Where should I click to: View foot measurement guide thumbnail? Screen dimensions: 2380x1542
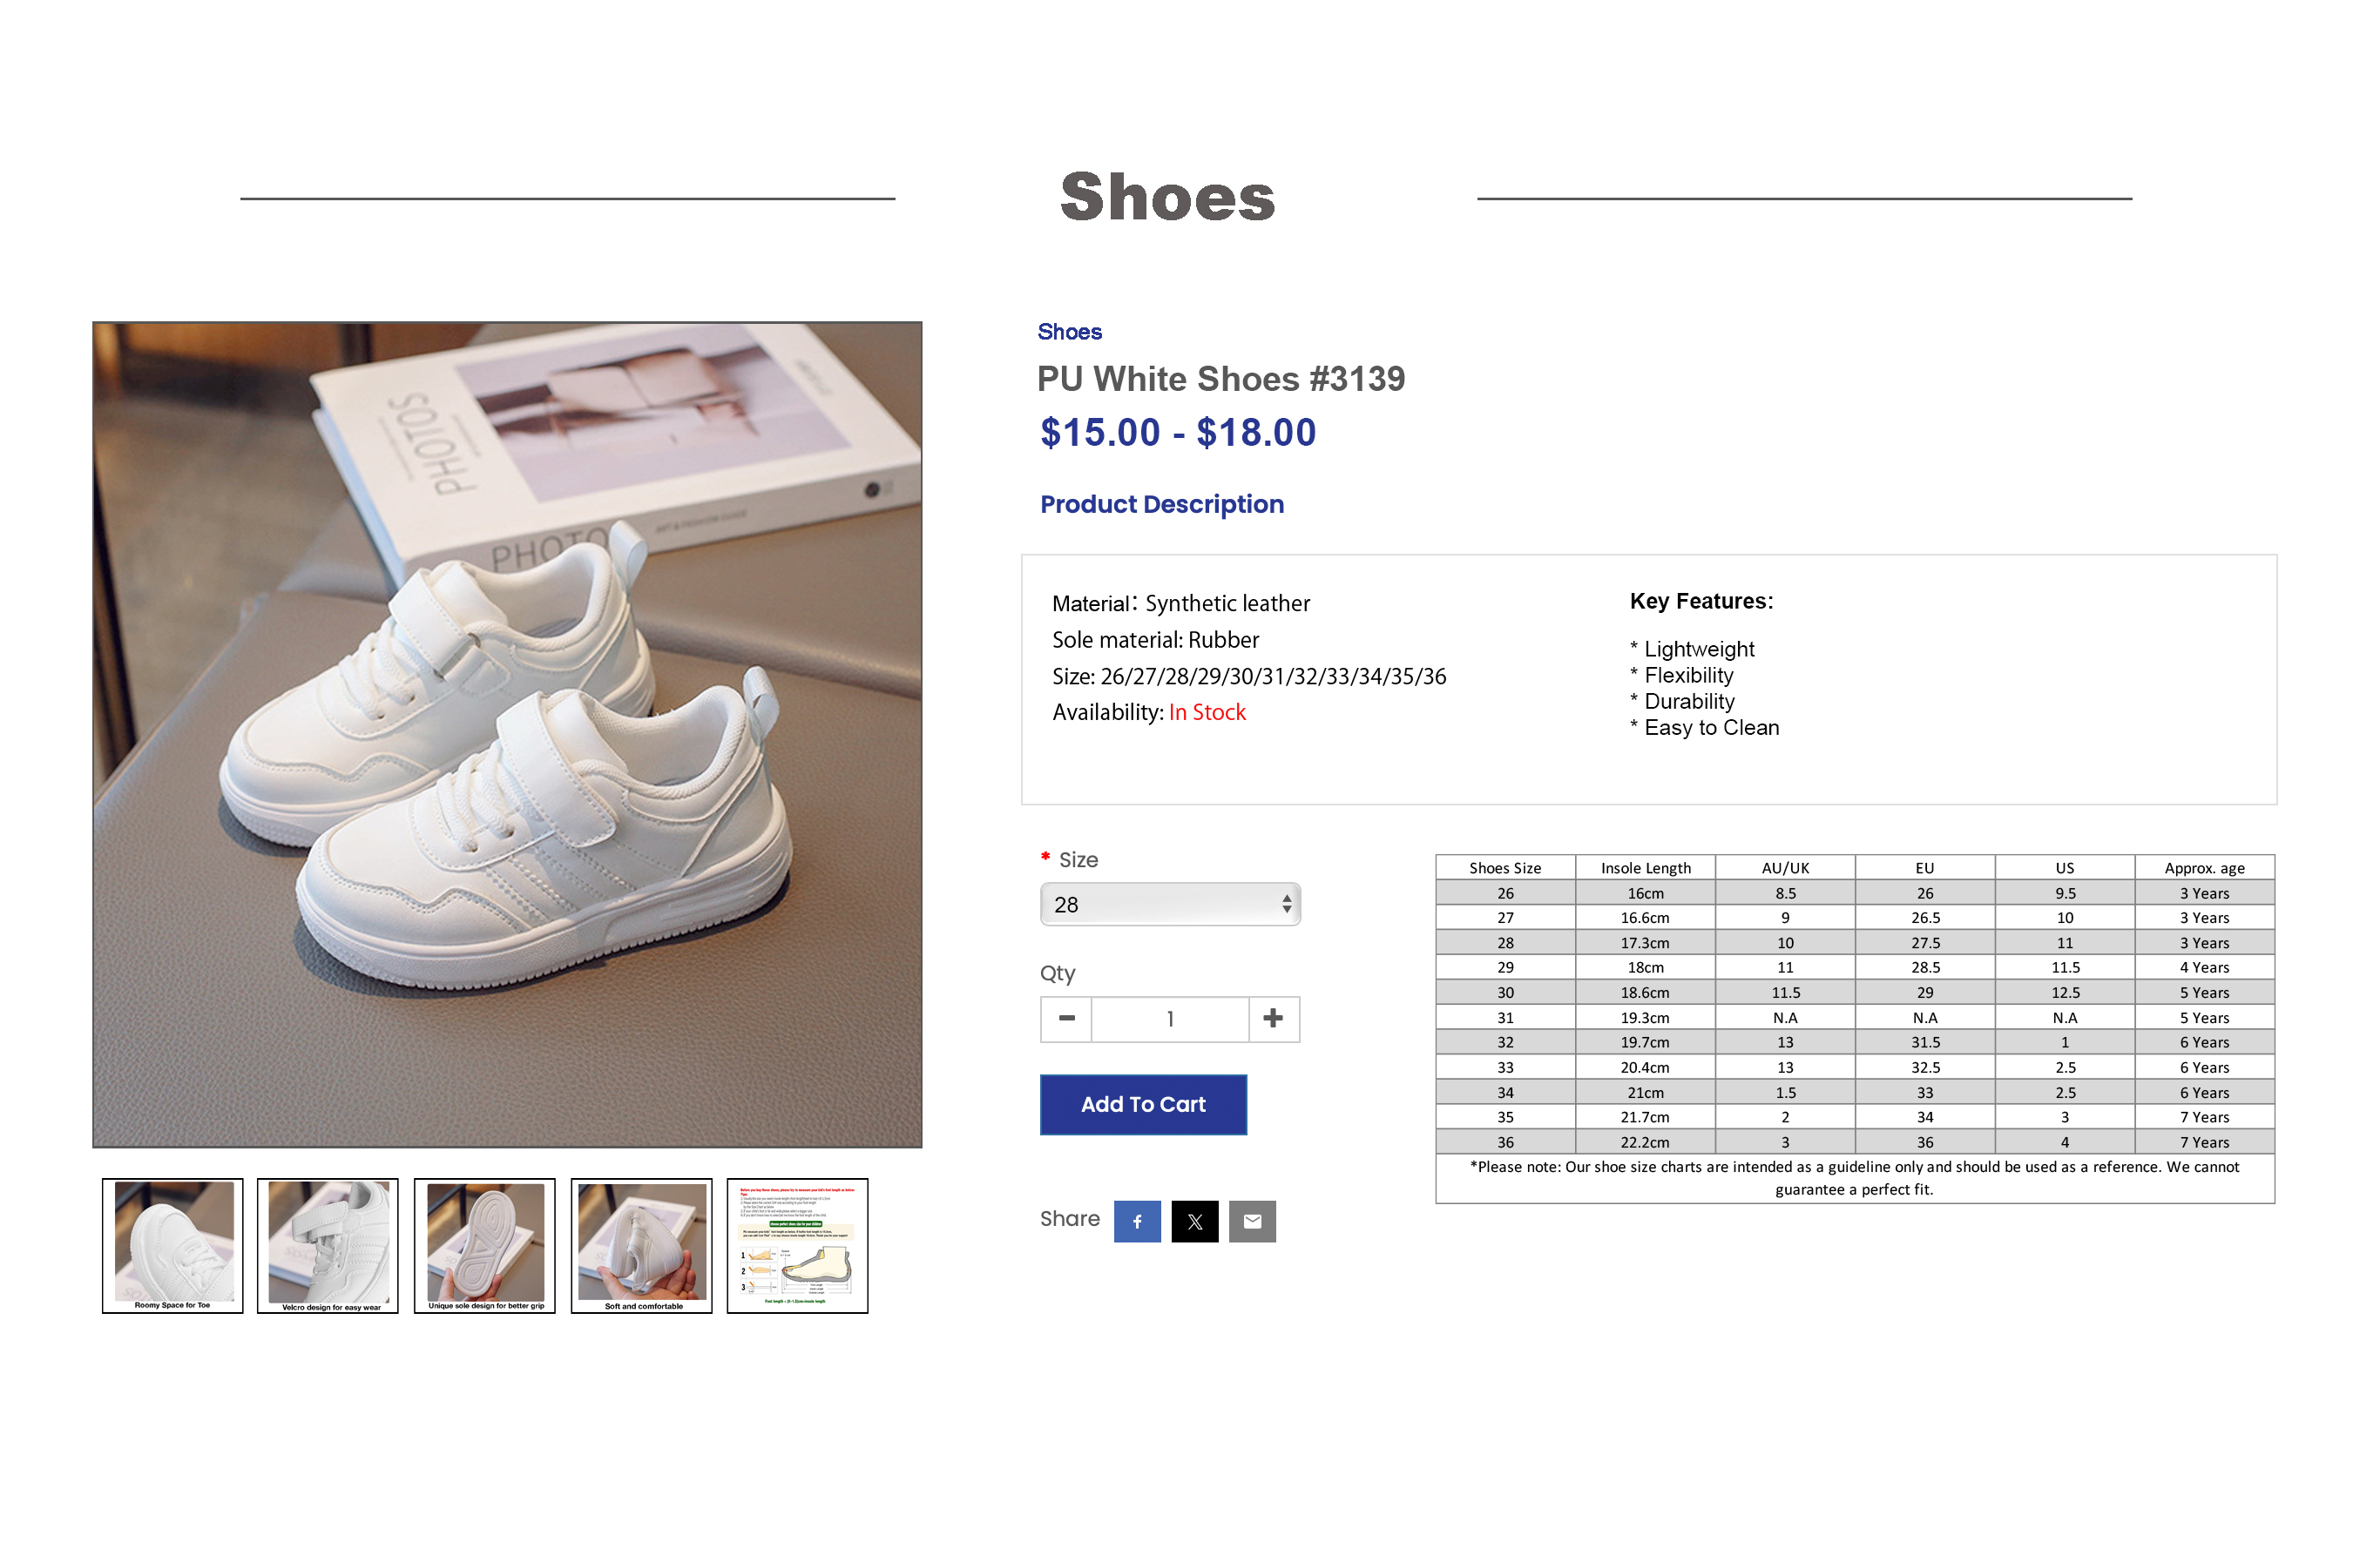tap(798, 1245)
